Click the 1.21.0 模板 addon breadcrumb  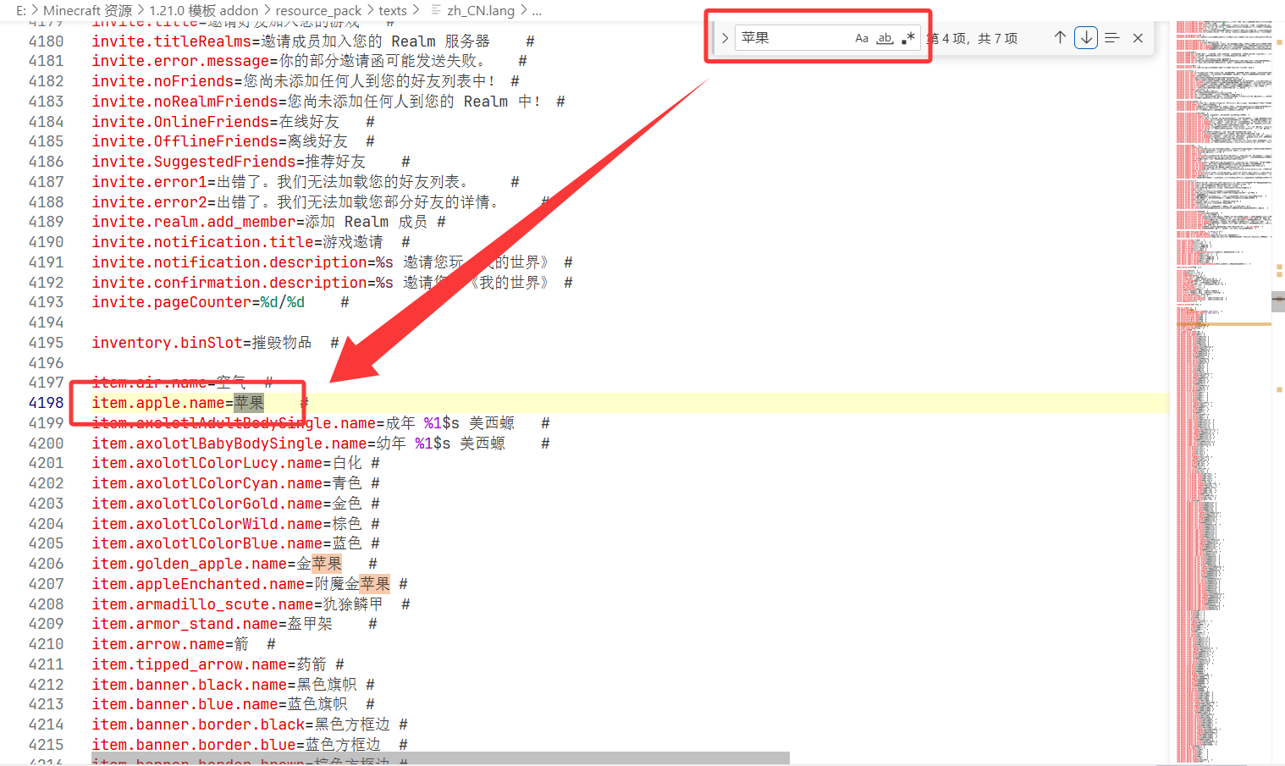203,10
